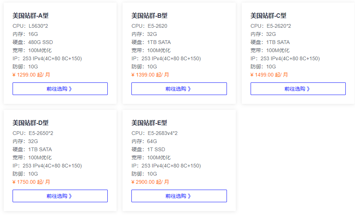Screen dimensions: 355x217
Task: Click the 美国站群-D型 heading text
Action: point(30,123)
